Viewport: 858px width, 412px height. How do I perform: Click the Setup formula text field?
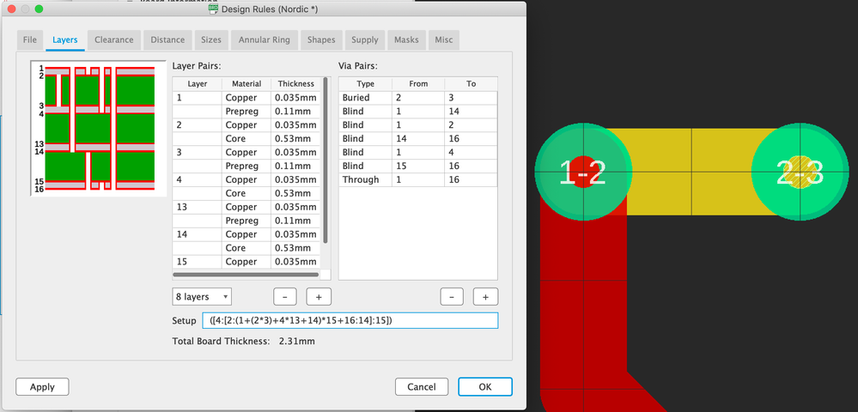352,320
